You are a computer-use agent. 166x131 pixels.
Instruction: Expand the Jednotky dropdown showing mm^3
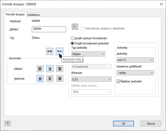(135, 60)
